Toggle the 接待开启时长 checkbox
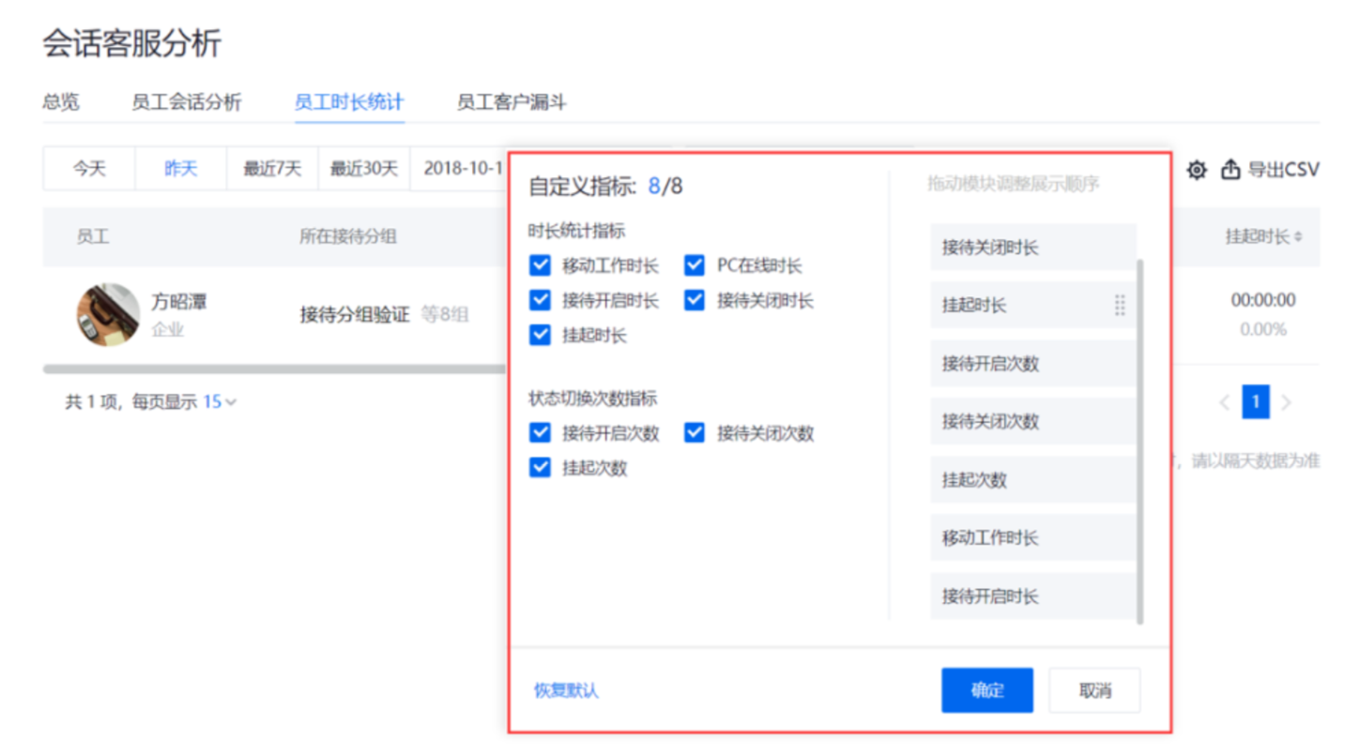1359x752 pixels. click(540, 300)
